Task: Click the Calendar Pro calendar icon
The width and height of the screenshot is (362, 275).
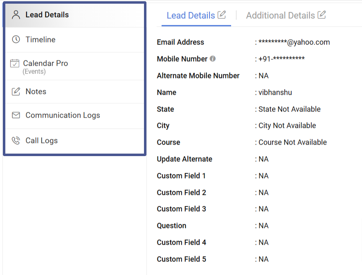Action: (x=15, y=64)
